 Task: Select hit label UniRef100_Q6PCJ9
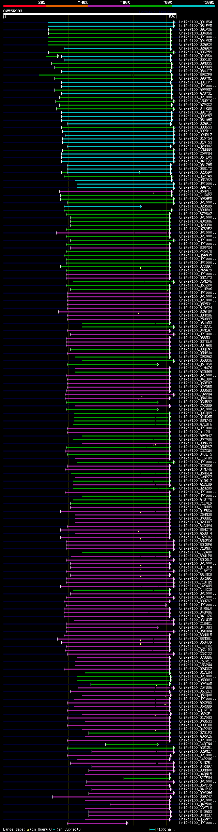coord(196,785)
